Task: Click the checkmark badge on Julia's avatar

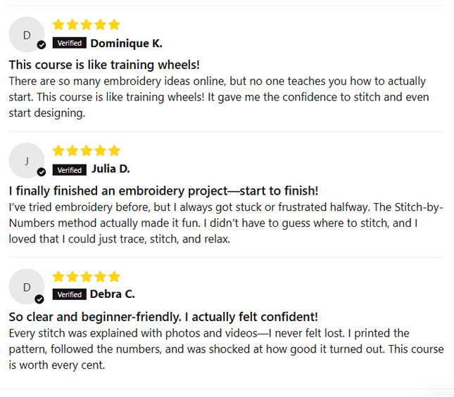Action: point(42,171)
